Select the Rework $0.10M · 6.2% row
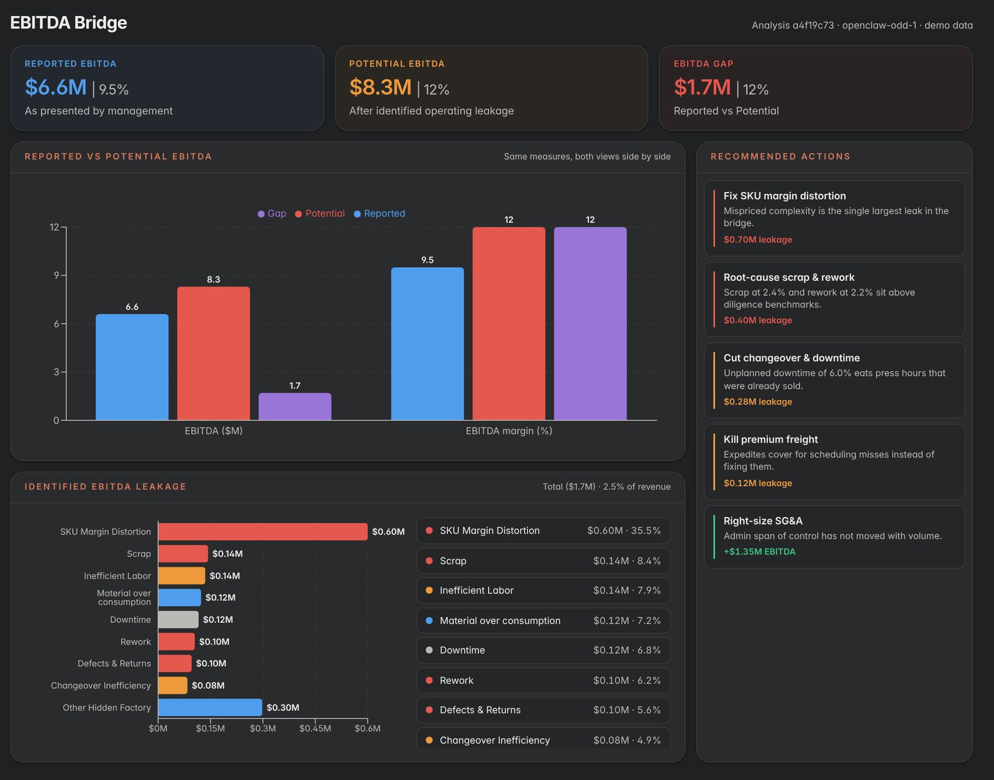Image resolution: width=994 pixels, height=780 pixels. [x=544, y=681]
